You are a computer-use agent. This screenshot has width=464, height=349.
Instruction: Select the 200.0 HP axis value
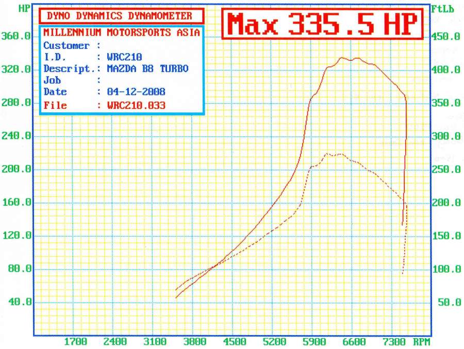click(x=18, y=170)
